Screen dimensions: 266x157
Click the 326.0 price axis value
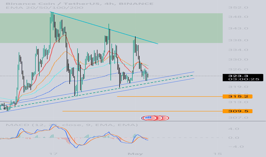click(238, 69)
